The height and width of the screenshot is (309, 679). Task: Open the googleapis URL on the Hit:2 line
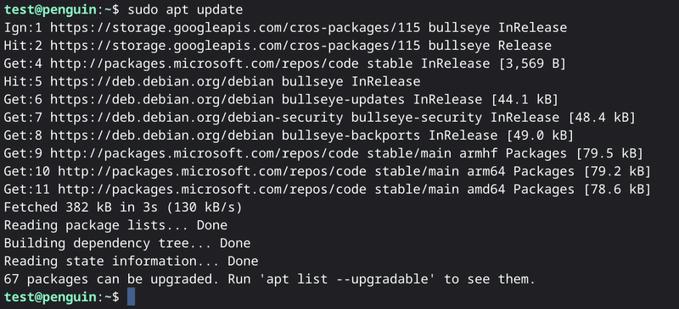(x=235, y=46)
